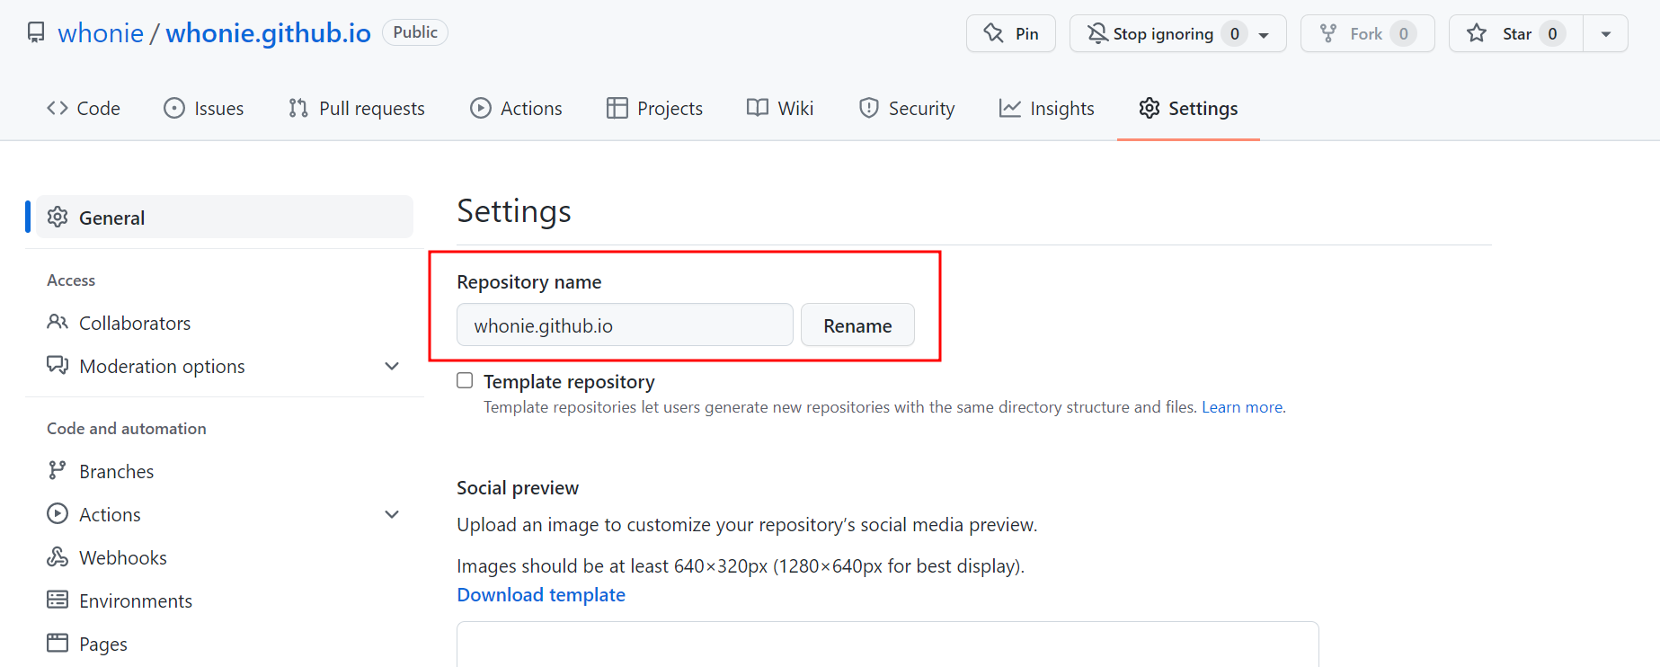Image resolution: width=1660 pixels, height=667 pixels.
Task: Click the Learn more link
Action: (1242, 407)
